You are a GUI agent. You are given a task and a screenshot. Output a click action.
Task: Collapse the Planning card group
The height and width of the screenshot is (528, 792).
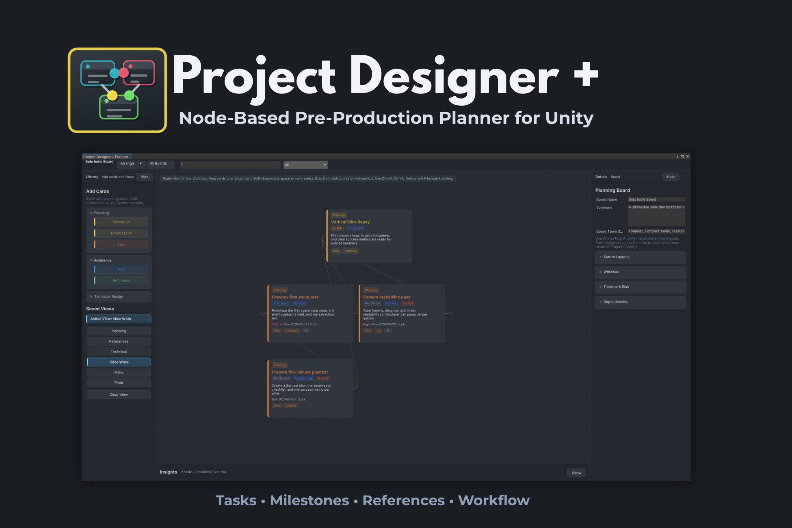click(x=91, y=213)
